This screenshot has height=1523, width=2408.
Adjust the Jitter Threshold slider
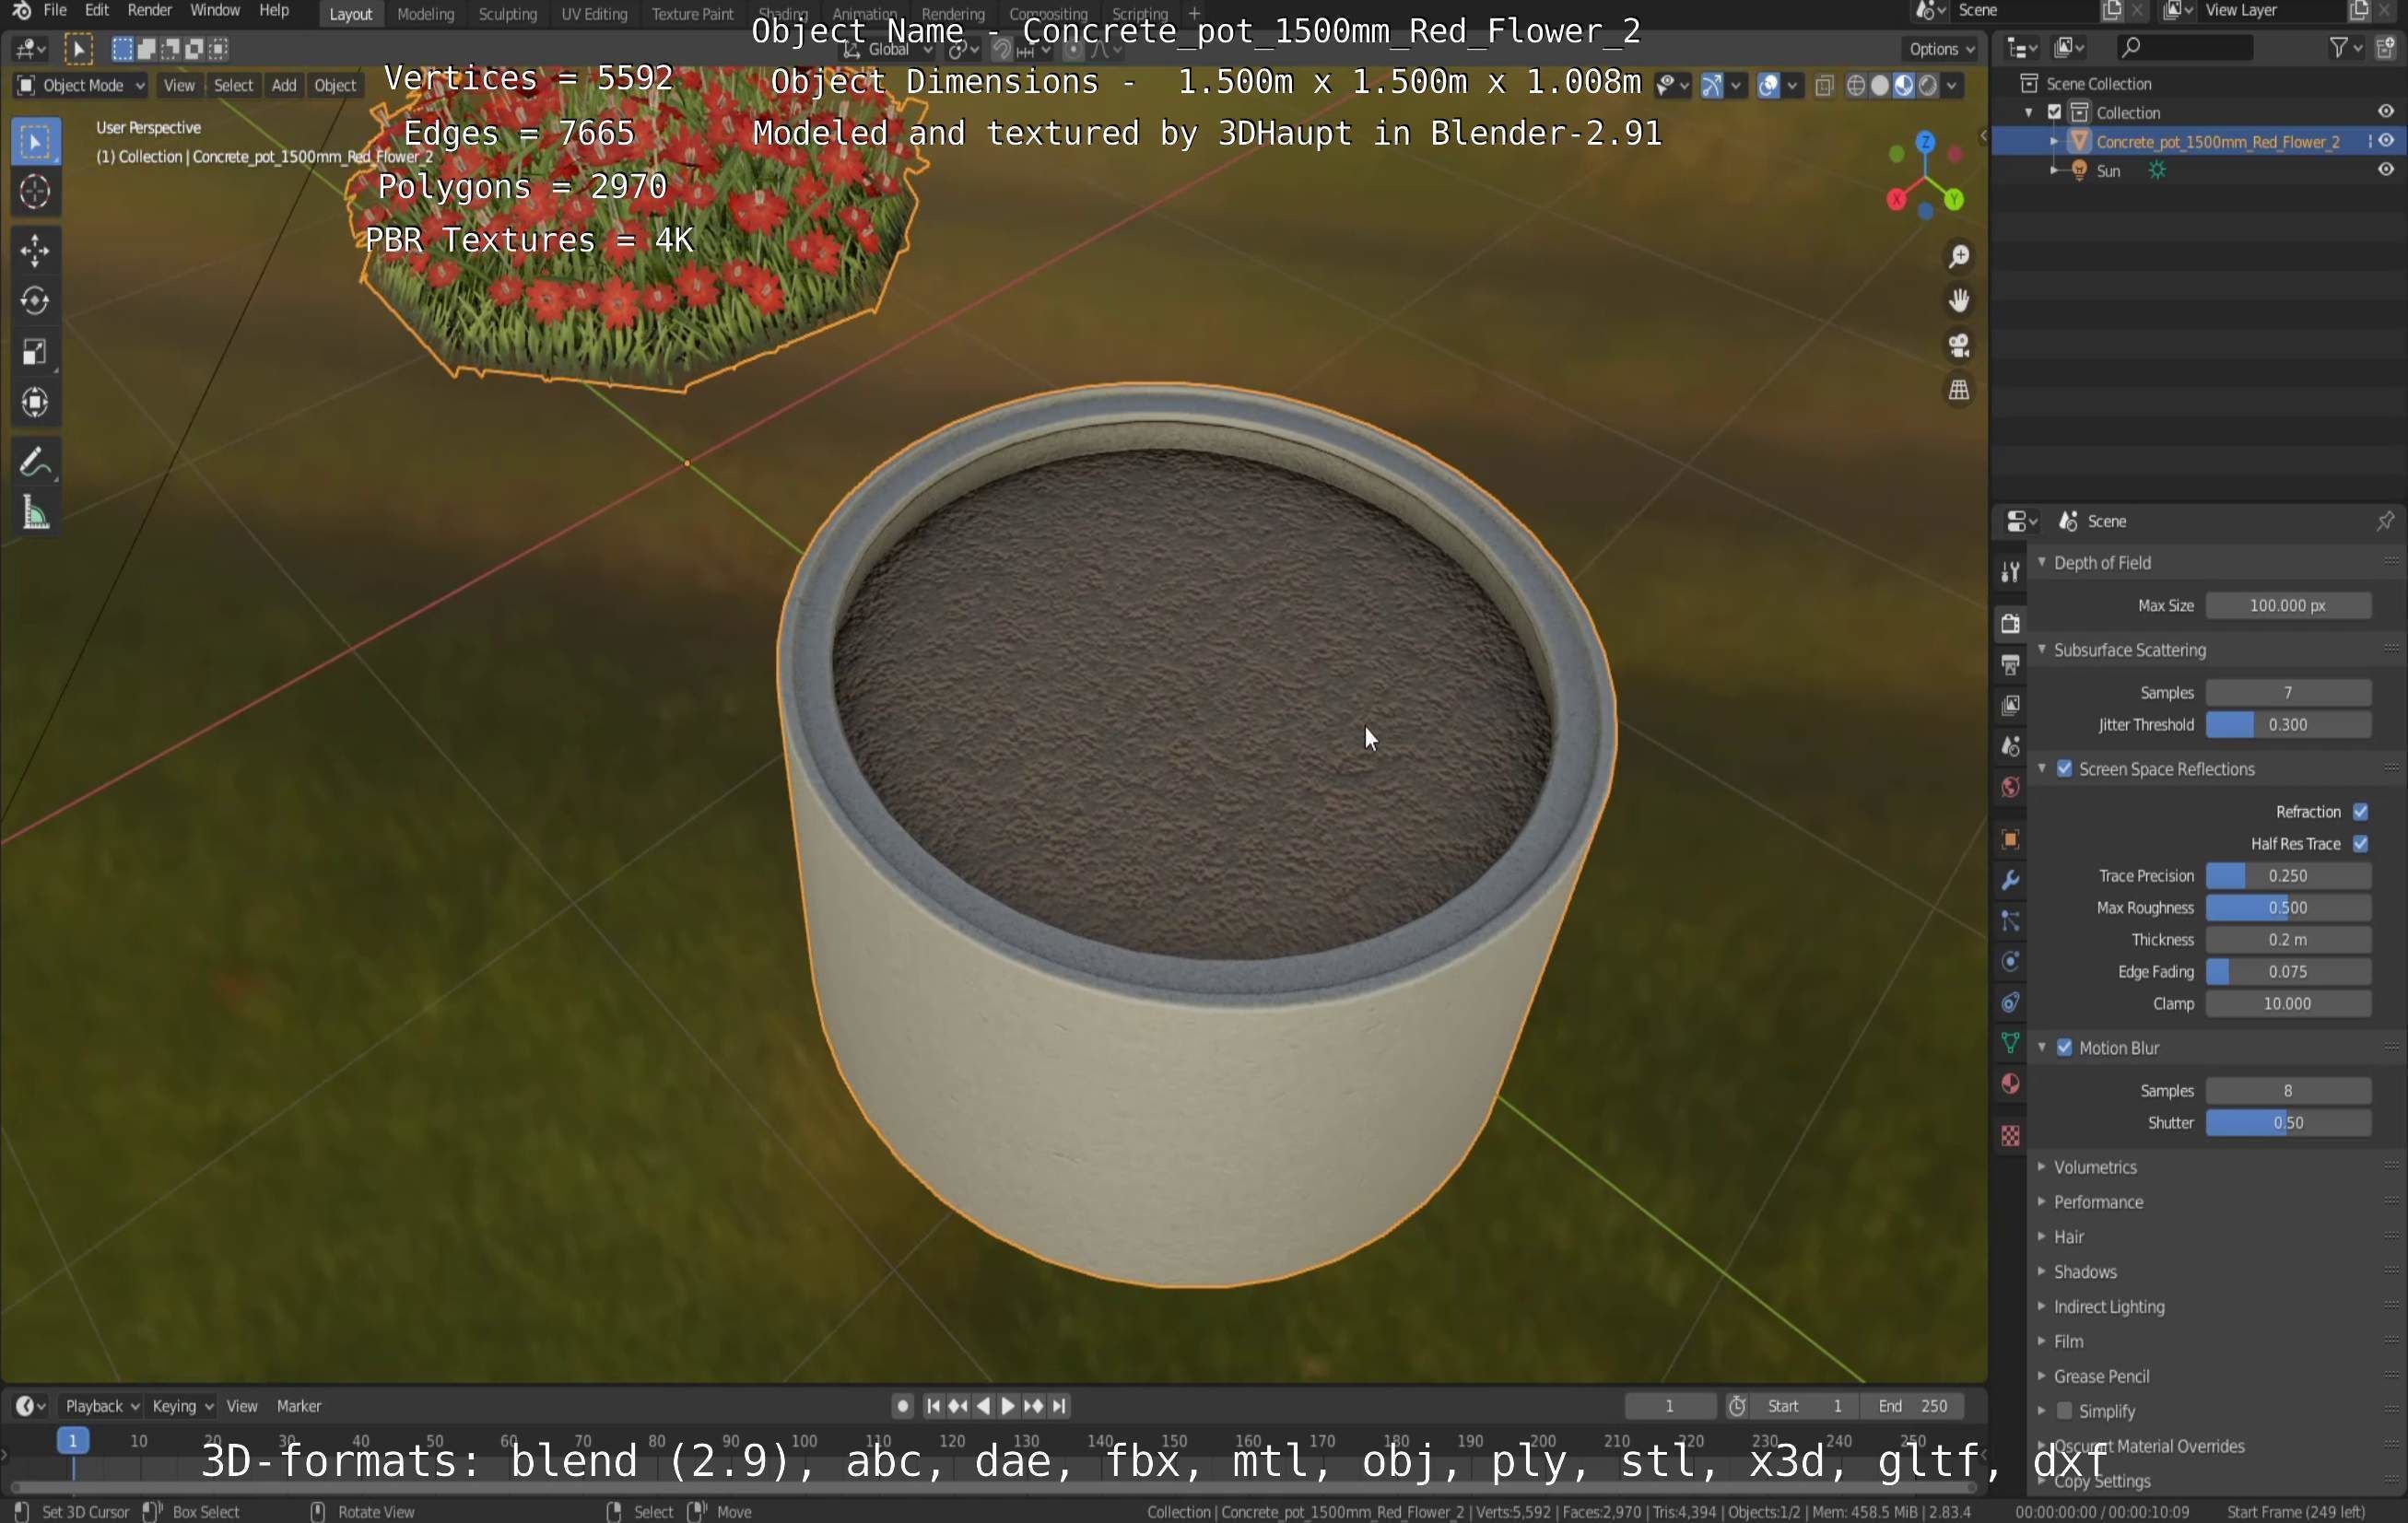(x=2288, y=725)
